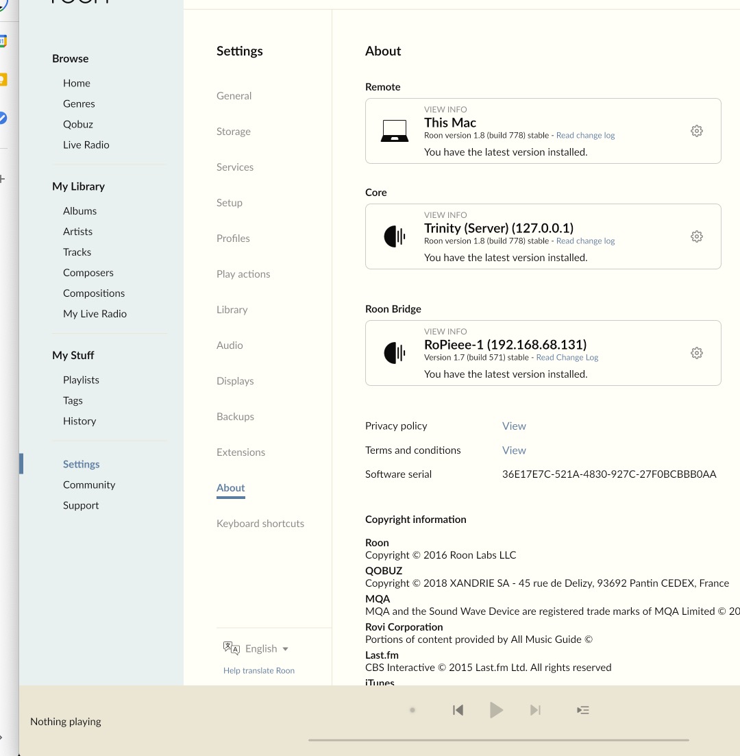Click VIEW INFO label on Roon Bridge card
This screenshot has height=756, width=740.
coord(445,332)
